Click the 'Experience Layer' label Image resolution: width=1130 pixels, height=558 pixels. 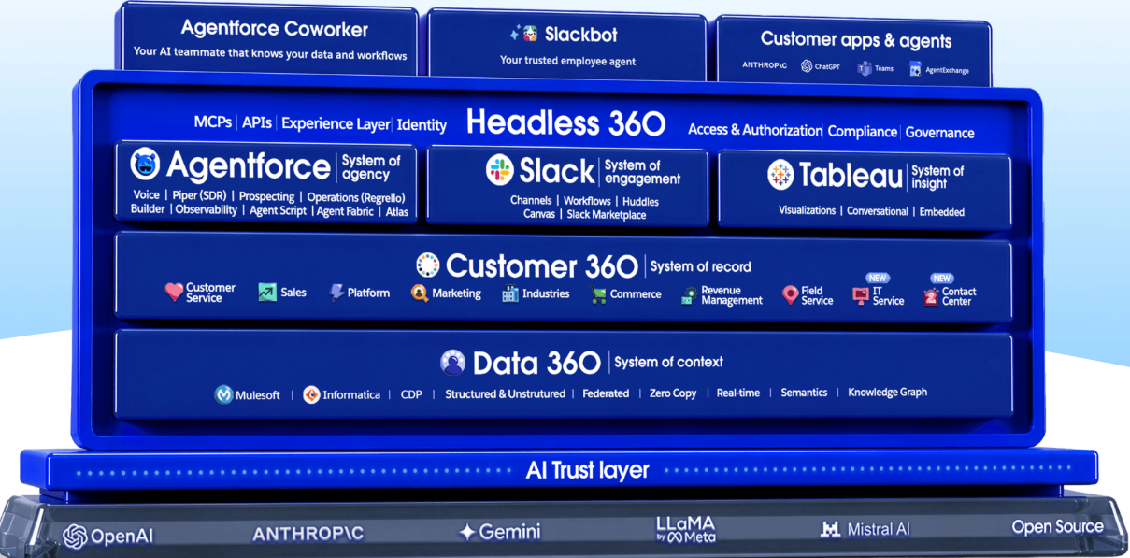click(336, 123)
